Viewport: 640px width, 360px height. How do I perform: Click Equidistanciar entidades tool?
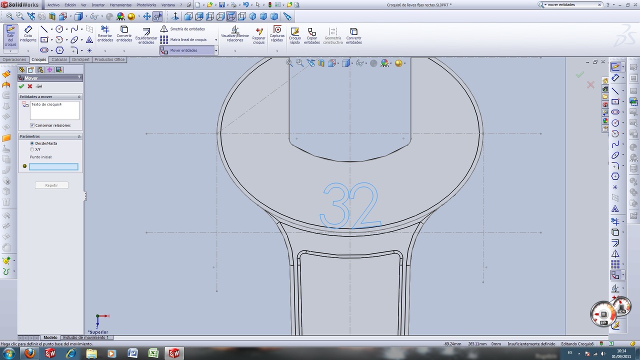tap(146, 36)
